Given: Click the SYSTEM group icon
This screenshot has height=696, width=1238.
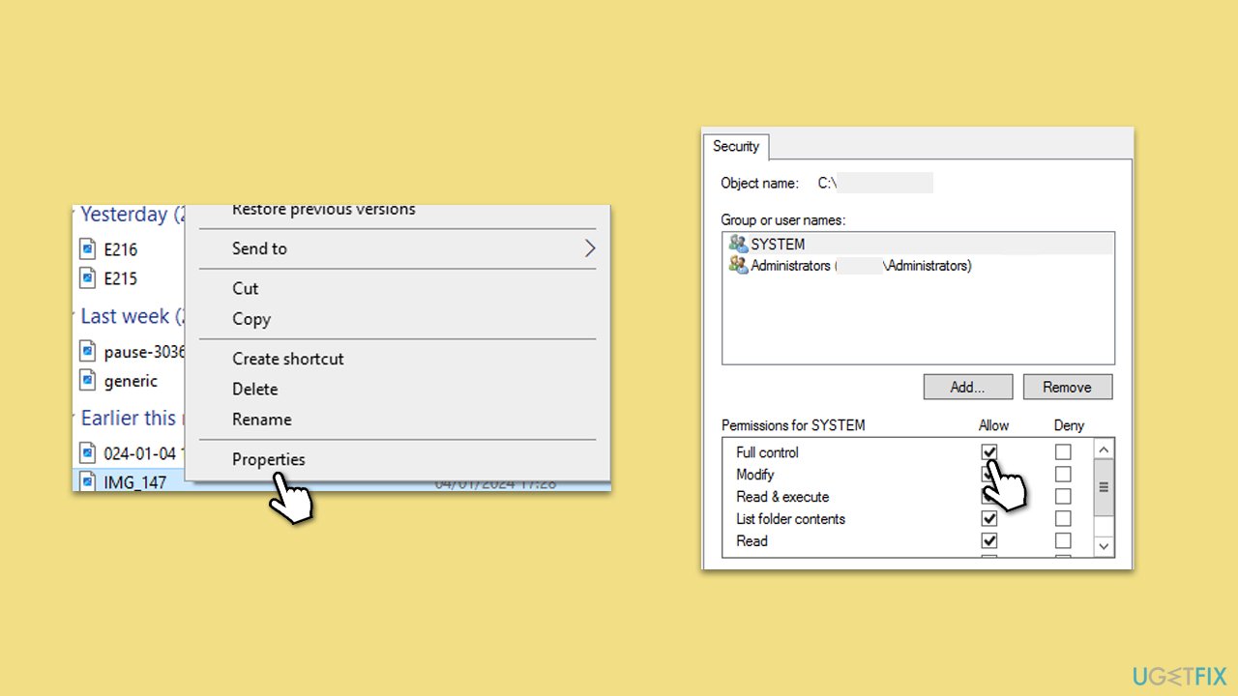Looking at the screenshot, I should (x=737, y=244).
